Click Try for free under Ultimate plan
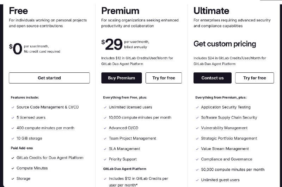Screen dimensions: 282x187 255,78
